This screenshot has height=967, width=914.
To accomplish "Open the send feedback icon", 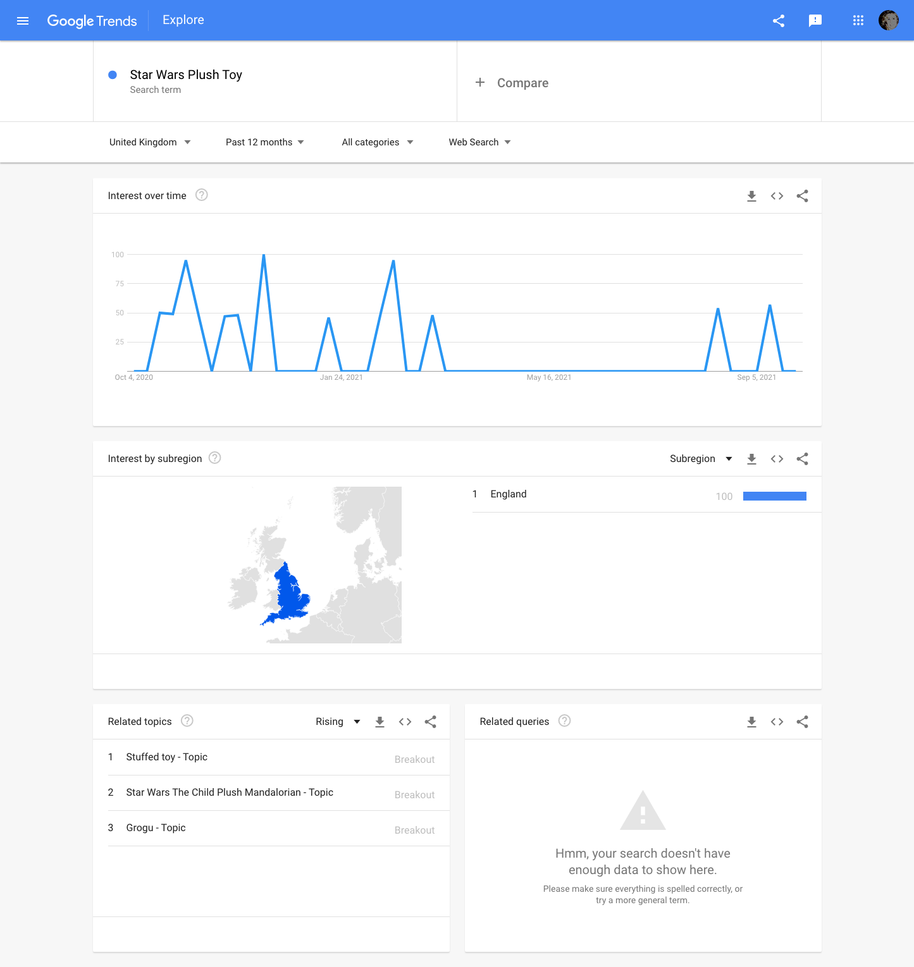I will [815, 21].
